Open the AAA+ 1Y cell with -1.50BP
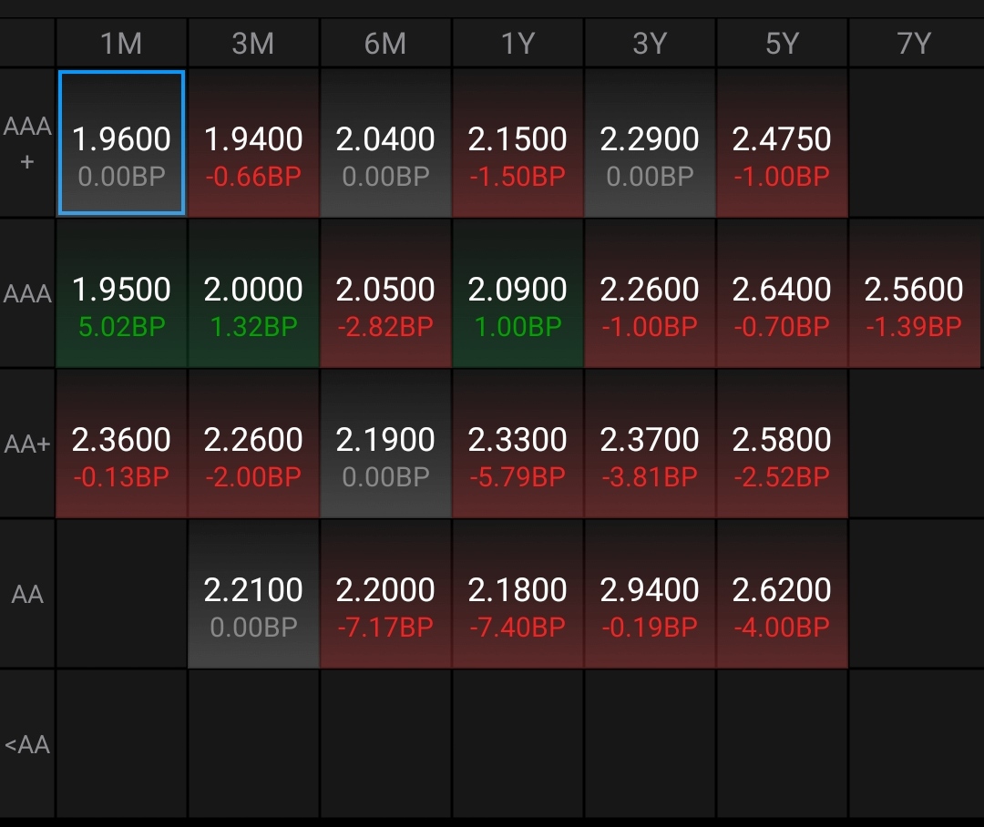The image size is (984, 827). point(518,143)
